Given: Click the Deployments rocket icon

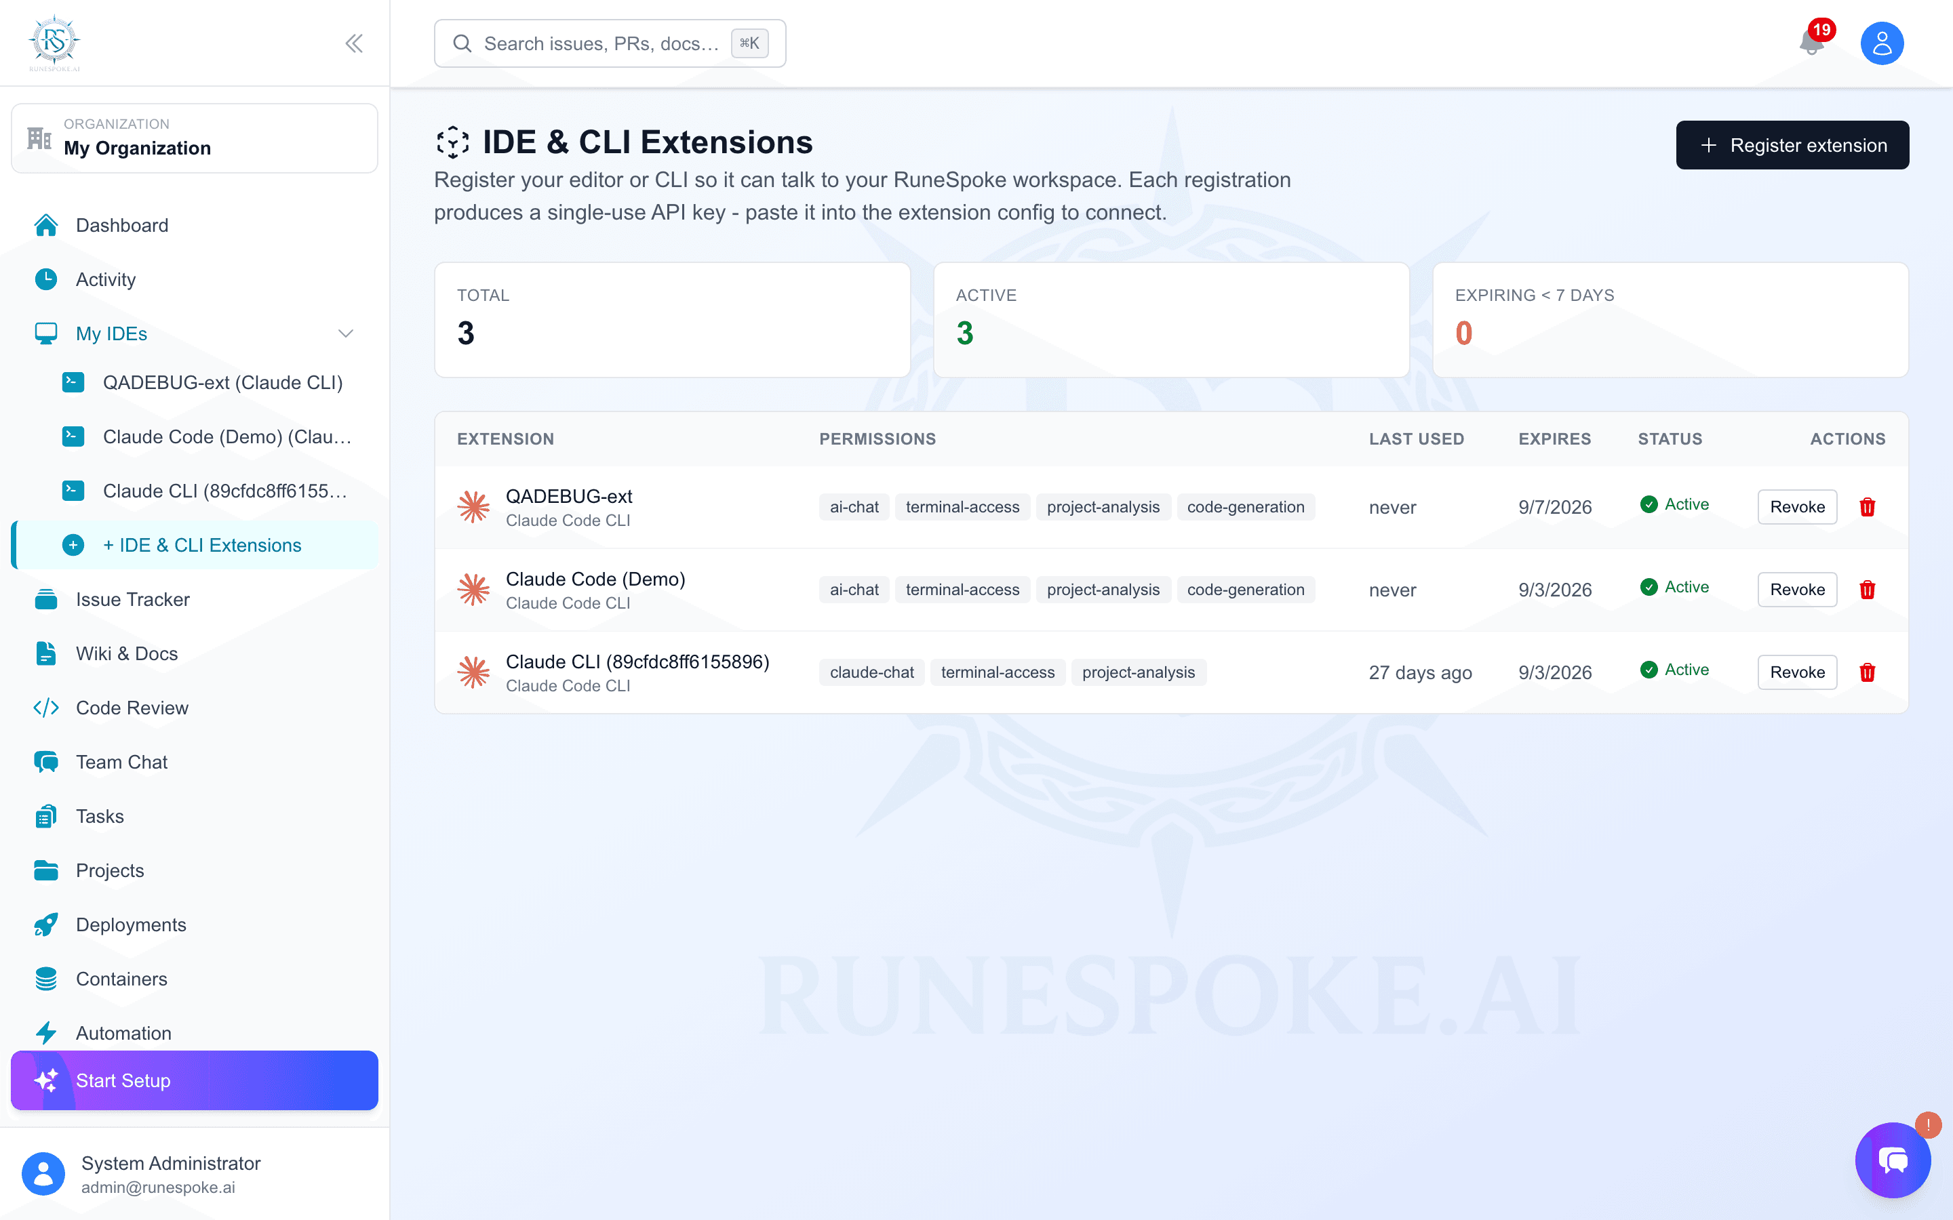Looking at the screenshot, I should pos(46,924).
